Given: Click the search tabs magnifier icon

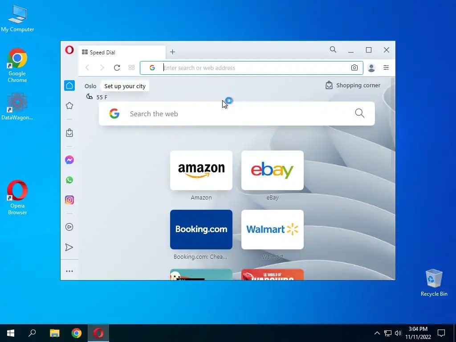Looking at the screenshot, I should [x=333, y=50].
